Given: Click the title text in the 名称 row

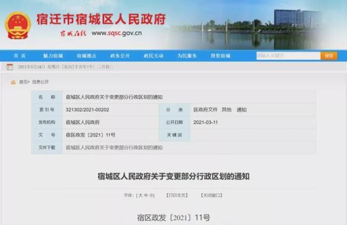Looking at the screenshot, I should [114, 97].
